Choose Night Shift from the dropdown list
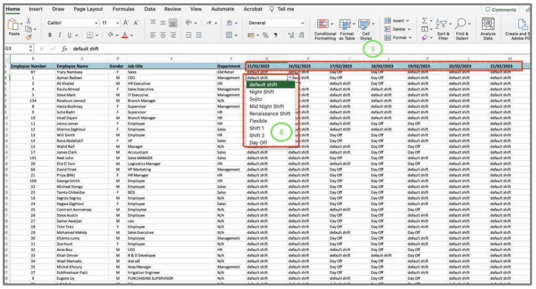The height and width of the screenshot is (289, 536). pos(261,92)
